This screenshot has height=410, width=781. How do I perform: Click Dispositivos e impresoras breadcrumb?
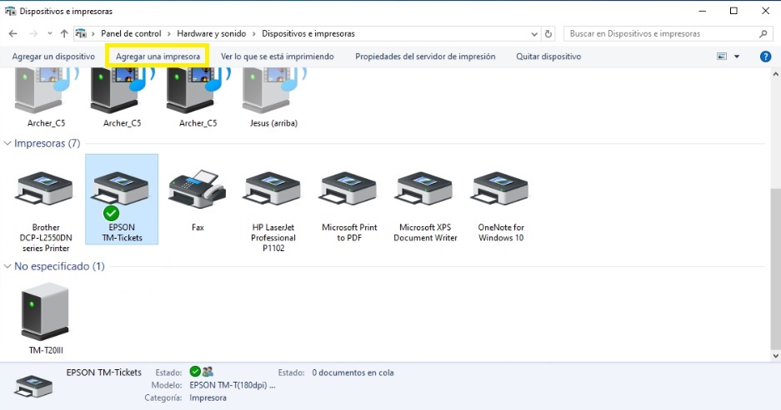point(308,34)
